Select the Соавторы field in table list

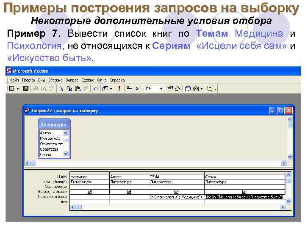tap(49, 149)
